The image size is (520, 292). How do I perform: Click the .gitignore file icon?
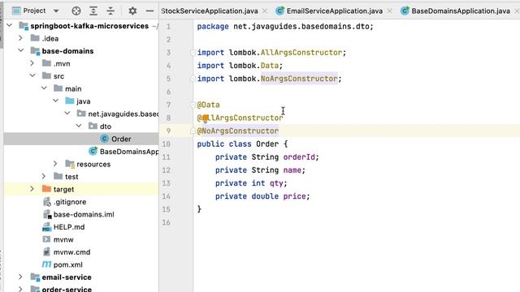pos(47,202)
